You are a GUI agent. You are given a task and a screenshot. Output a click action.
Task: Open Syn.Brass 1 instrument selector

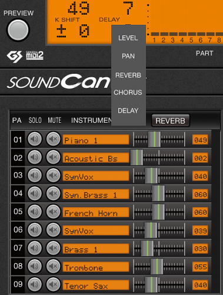(x=96, y=194)
